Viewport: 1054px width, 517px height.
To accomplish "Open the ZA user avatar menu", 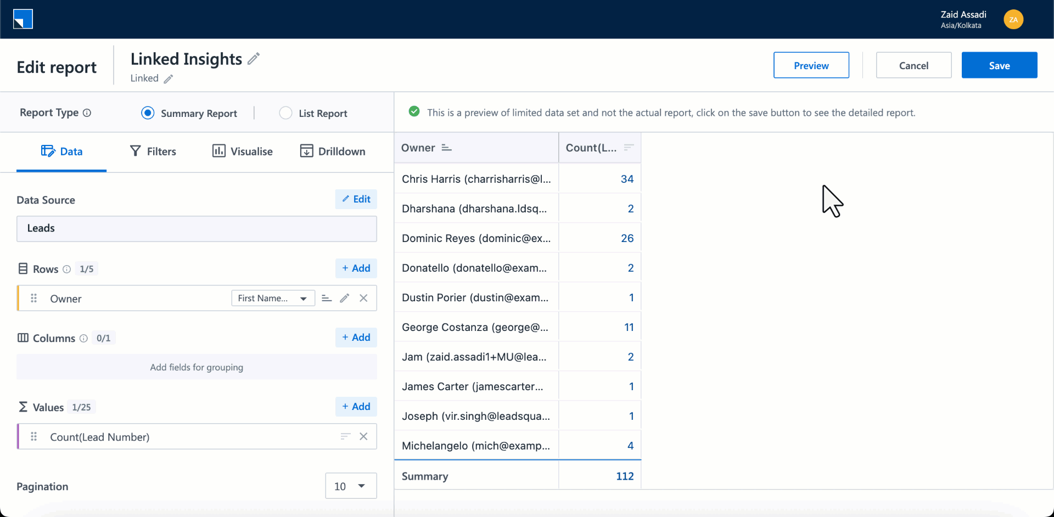I will coord(1013,19).
